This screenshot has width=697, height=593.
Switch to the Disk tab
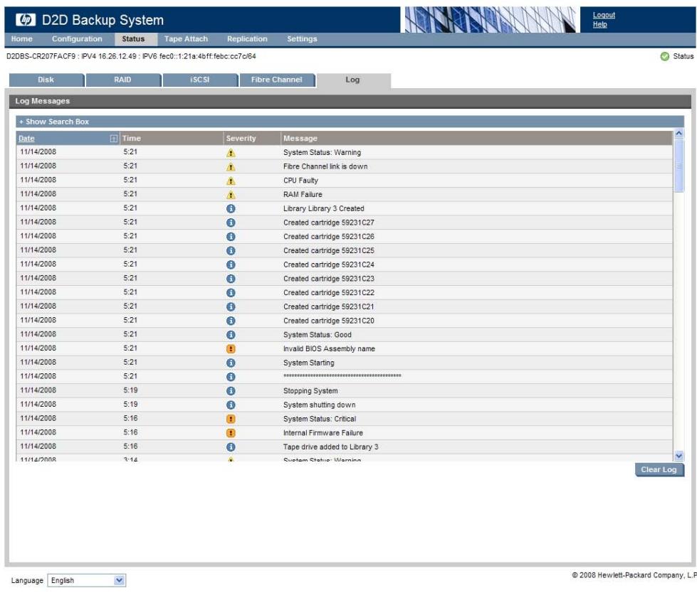[46, 80]
